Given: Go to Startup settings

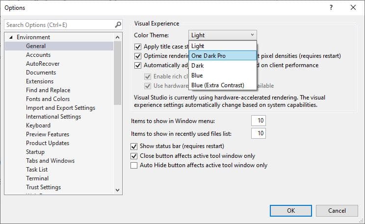Looking at the screenshot, I should [35, 152].
